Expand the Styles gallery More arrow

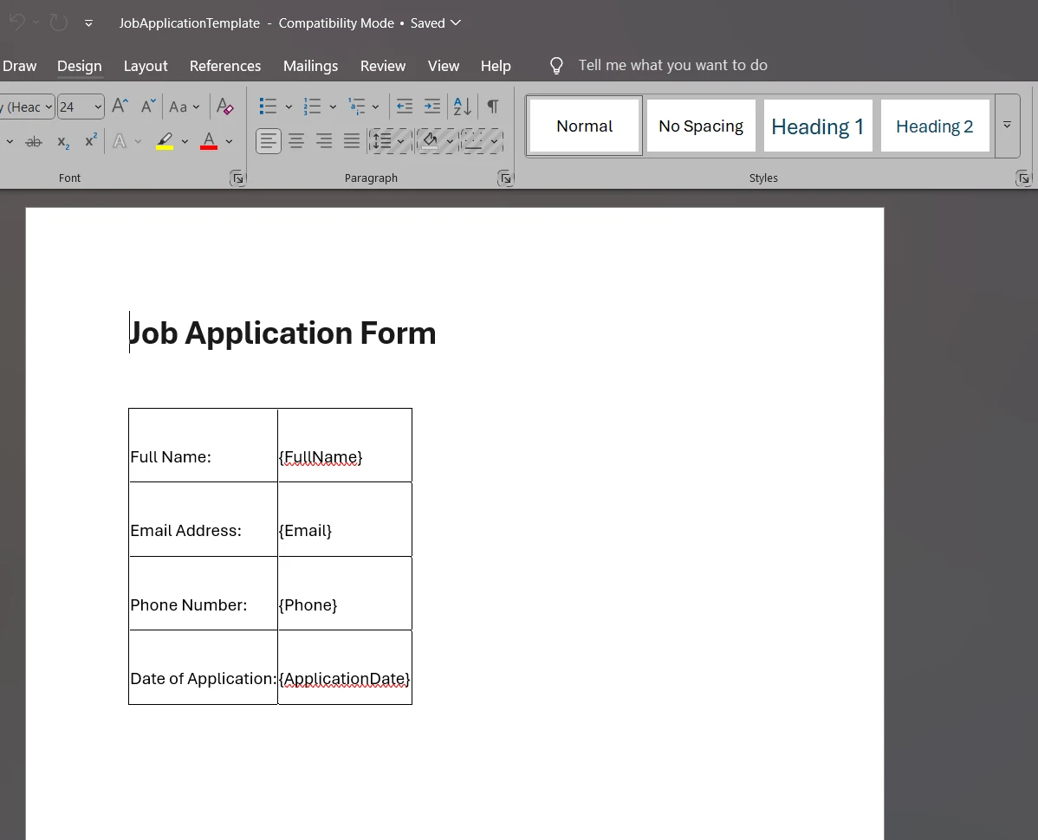coord(1007,126)
